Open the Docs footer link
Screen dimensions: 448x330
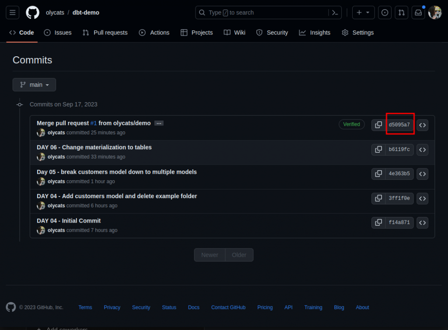pos(194,307)
